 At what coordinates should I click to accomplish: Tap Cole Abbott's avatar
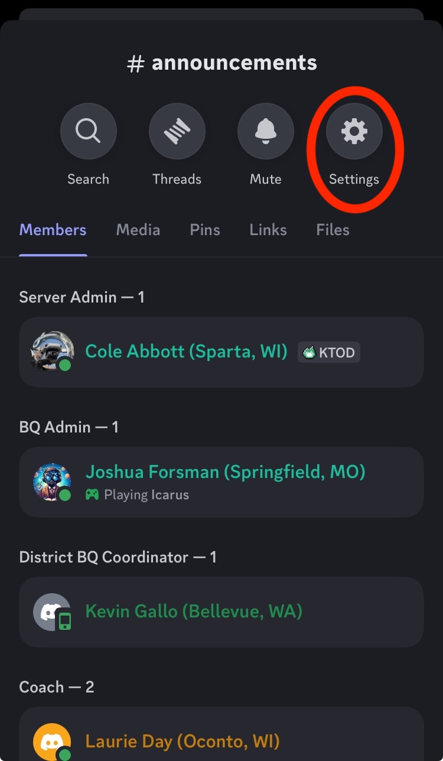click(52, 352)
